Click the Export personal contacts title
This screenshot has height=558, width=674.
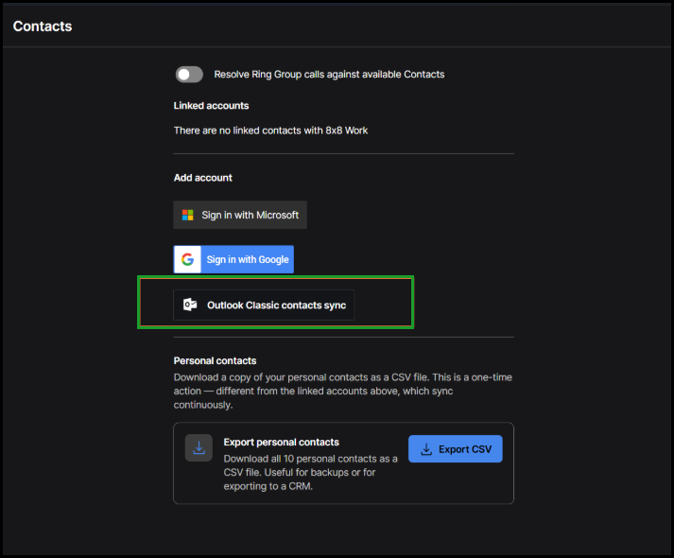(x=281, y=442)
